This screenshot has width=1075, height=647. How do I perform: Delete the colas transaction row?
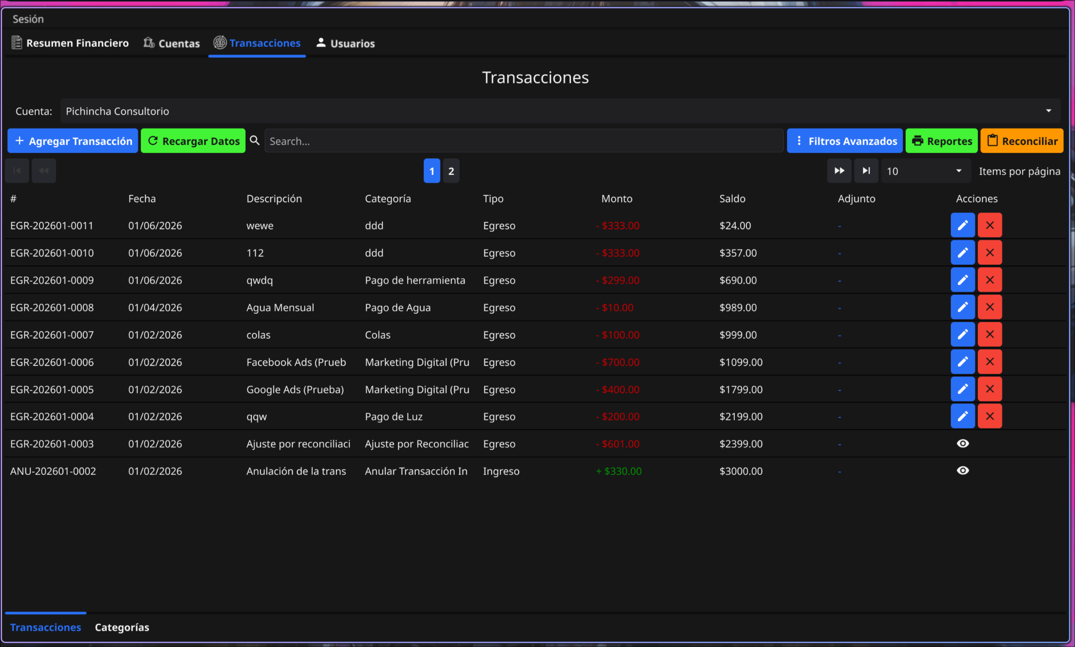tap(989, 334)
